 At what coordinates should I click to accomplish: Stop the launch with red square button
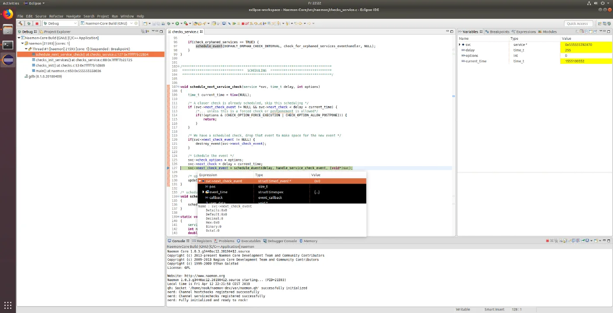tap(37, 23)
